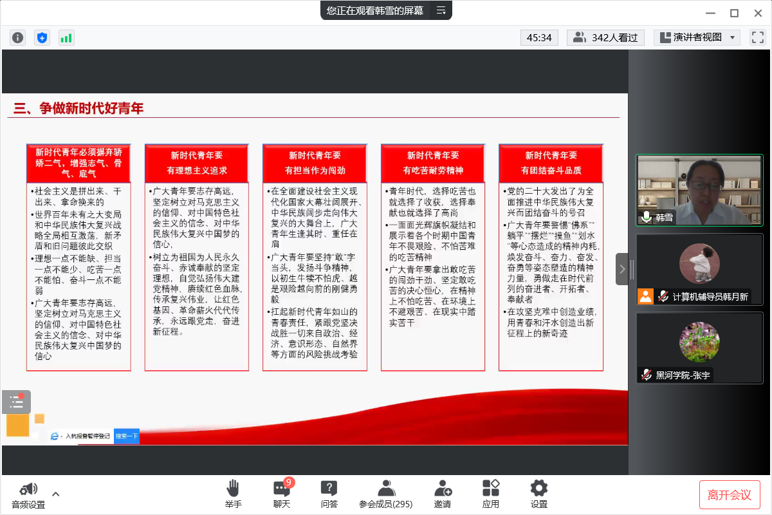
Task: View the 342人看过 viewers count
Action: click(606, 38)
